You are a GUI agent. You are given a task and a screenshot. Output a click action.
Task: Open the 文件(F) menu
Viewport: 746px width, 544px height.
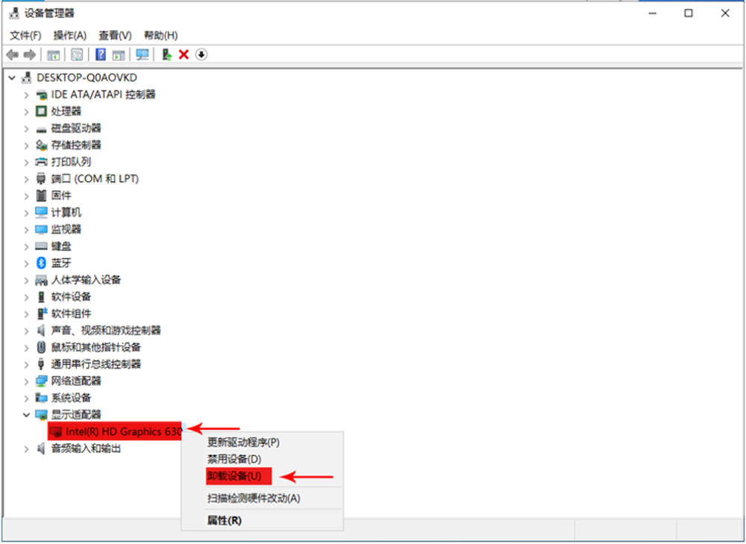(25, 36)
